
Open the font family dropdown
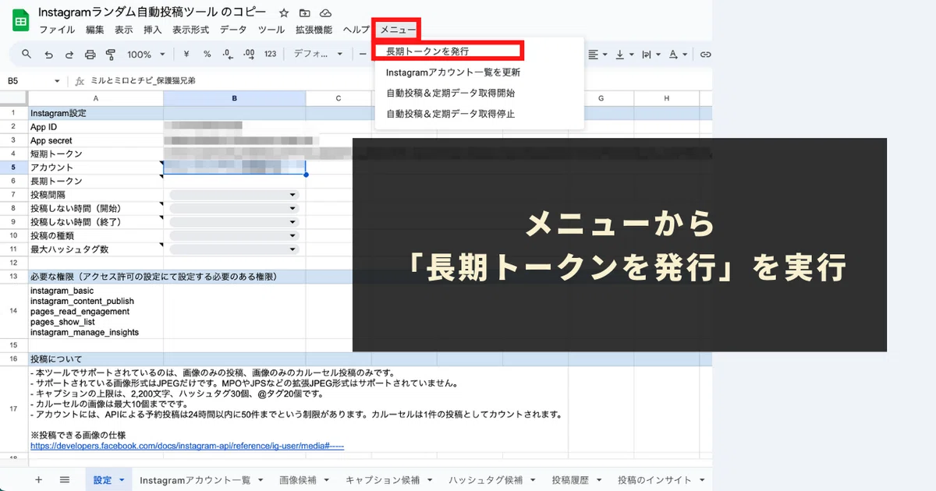317,55
